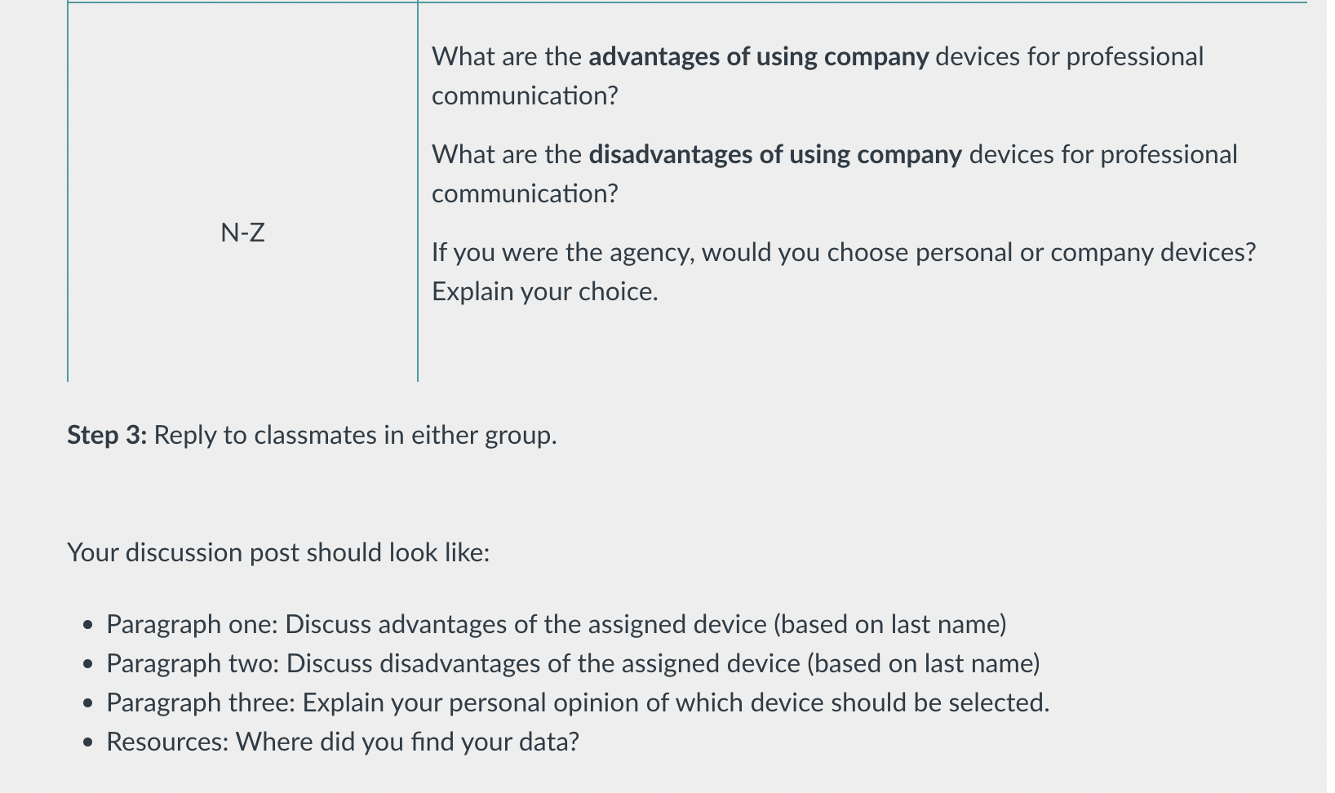Click 'communication?' ending the advantages question

pyautogui.click(x=525, y=95)
